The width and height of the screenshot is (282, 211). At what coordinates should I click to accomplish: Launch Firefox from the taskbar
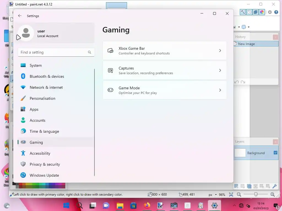[147, 206]
